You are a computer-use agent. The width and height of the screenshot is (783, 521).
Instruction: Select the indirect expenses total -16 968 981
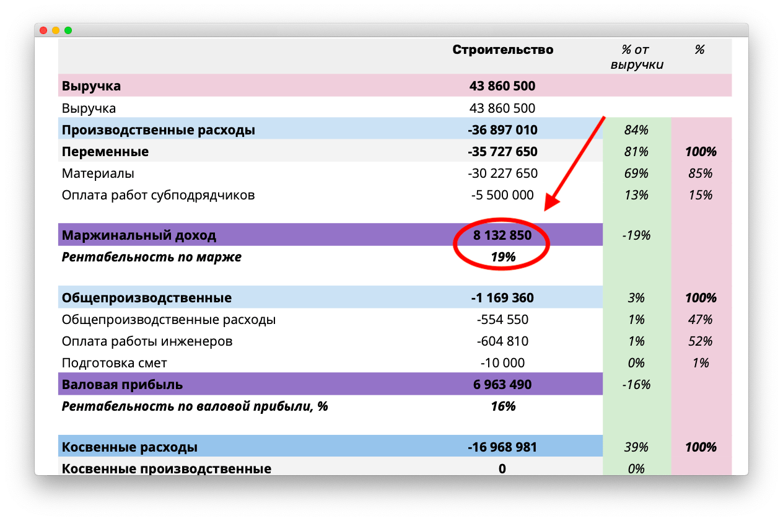tap(502, 447)
